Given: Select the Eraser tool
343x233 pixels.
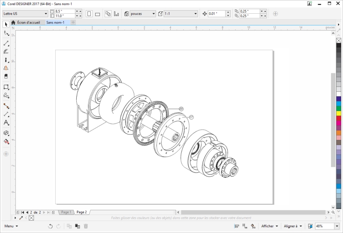Looking at the screenshot, I should 6,76.
